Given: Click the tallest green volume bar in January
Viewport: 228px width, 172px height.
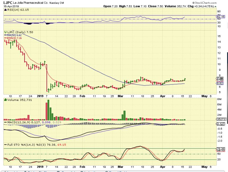Looking at the screenshot, I should coord(49,110).
